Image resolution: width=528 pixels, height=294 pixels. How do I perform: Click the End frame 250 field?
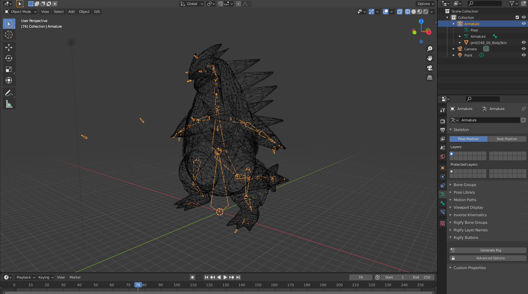click(422, 277)
